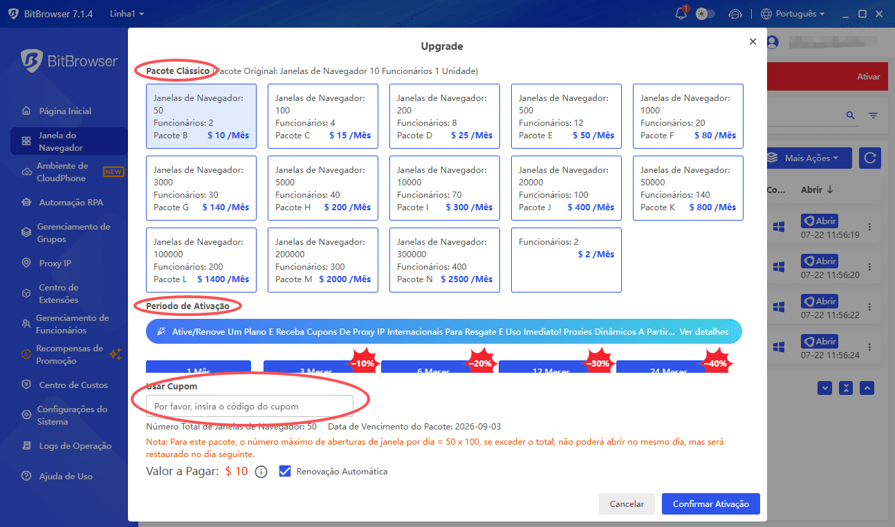The height and width of the screenshot is (527, 895).
Task: Click the Centro de Custos shield icon
Action: (26, 385)
